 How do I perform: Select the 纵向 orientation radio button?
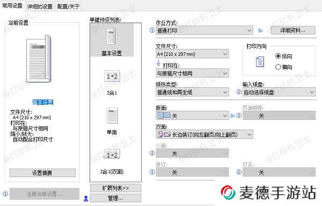pos(278,56)
